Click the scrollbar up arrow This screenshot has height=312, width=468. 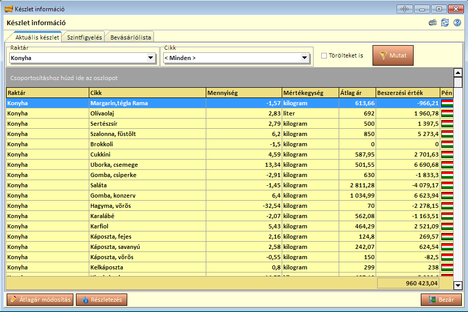tap(458, 72)
